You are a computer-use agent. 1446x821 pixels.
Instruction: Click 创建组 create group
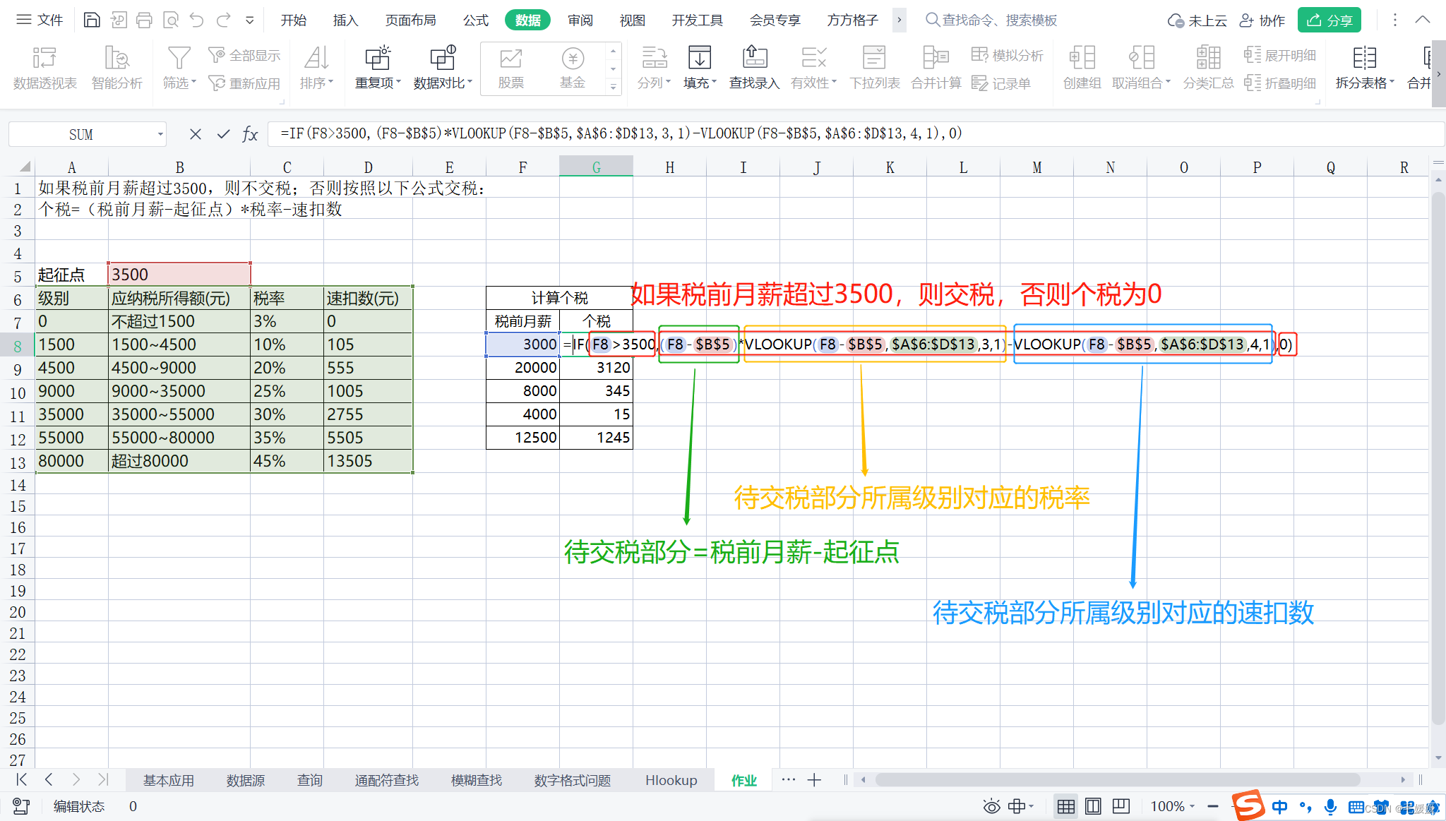click(1082, 68)
